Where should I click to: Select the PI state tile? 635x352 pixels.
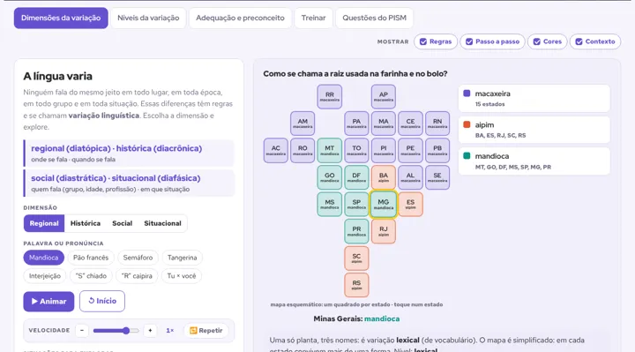click(x=384, y=150)
